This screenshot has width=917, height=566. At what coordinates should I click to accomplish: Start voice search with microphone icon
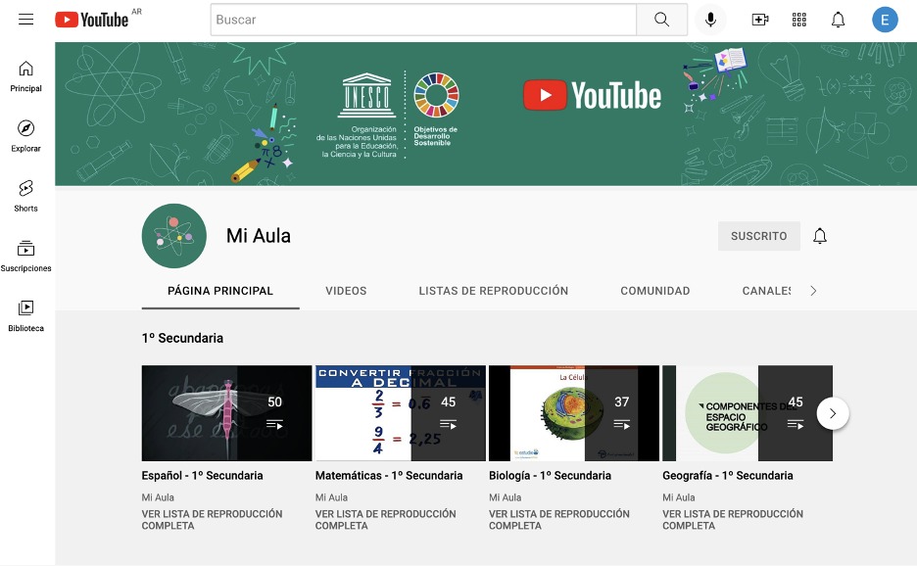[710, 20]
